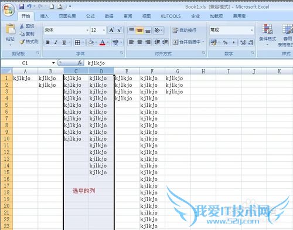Apply fill color paint bucket
This screenshot has width=293, height=230.
(x=91, y=42)
